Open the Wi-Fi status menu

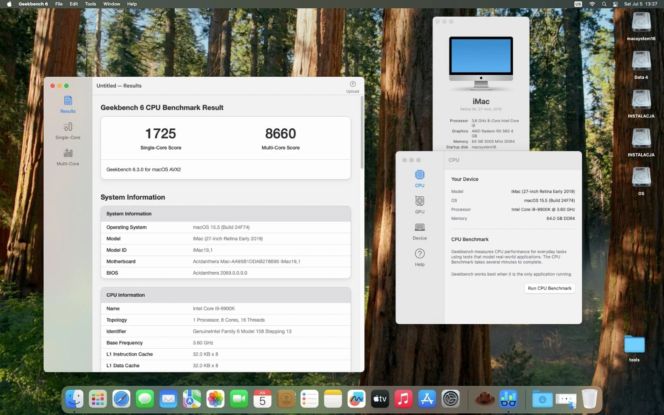point(592,4)
